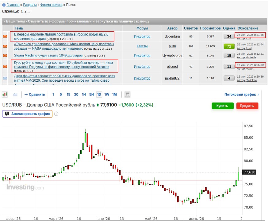Open last poster yapet profile
The height and width of the screenshot is (221, 268).
click(250, 68)
